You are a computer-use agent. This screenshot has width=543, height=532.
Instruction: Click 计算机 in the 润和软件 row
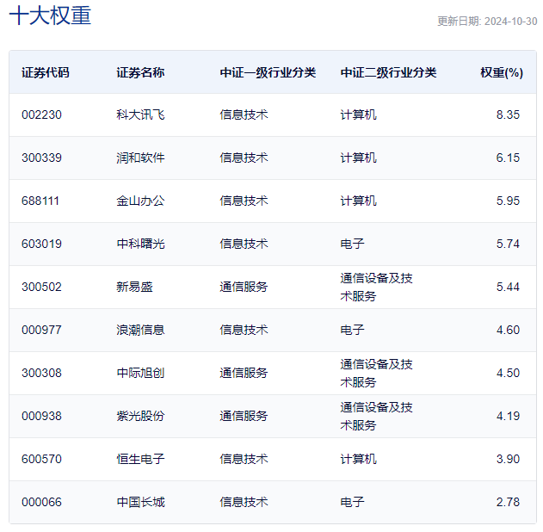tap(358, 158)
